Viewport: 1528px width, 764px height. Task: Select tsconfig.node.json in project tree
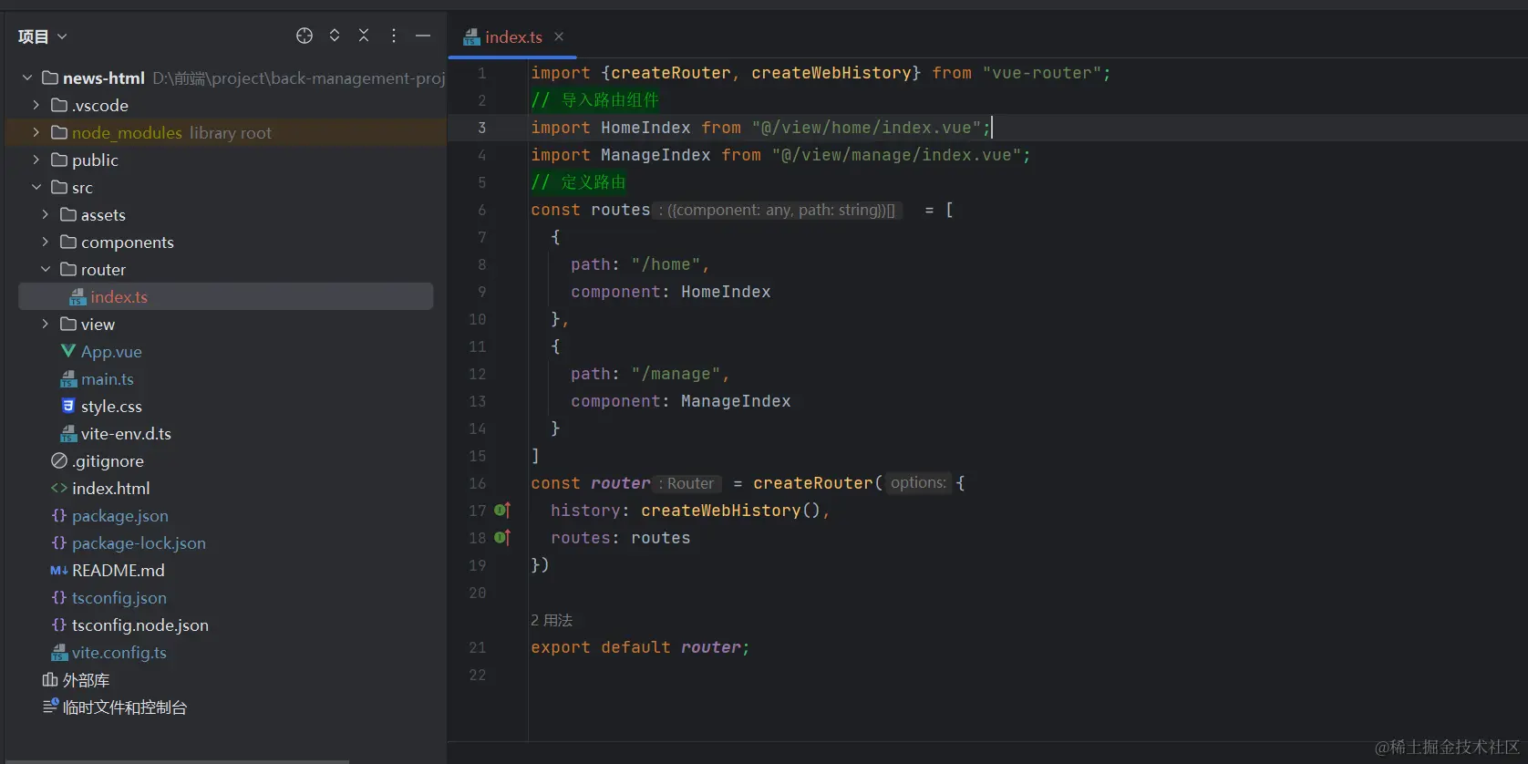(x=140, y=625)
